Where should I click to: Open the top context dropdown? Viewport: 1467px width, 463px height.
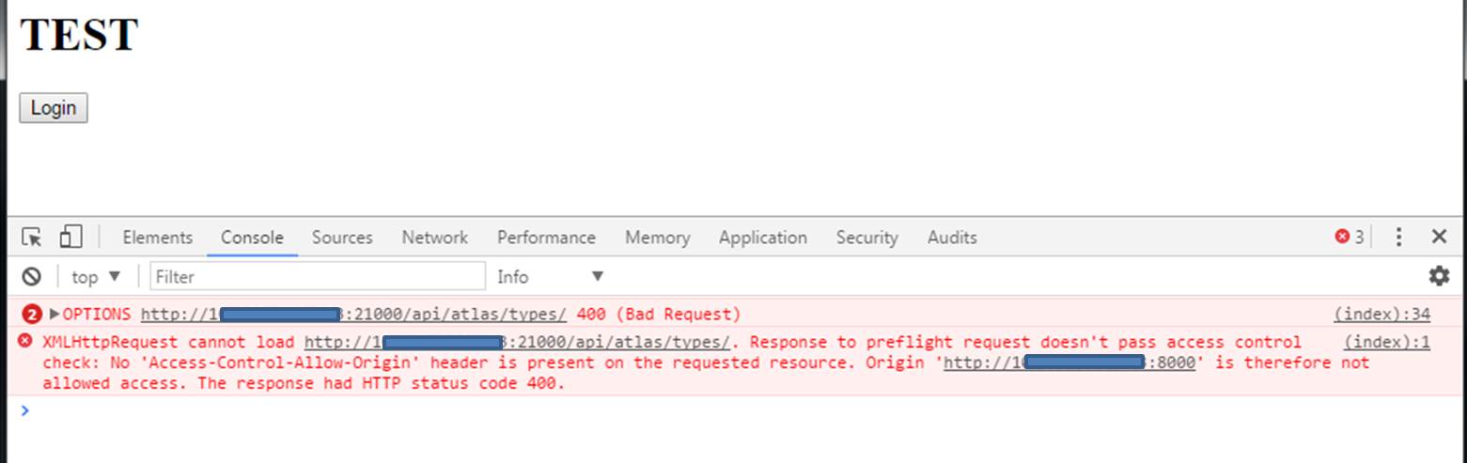97,277
